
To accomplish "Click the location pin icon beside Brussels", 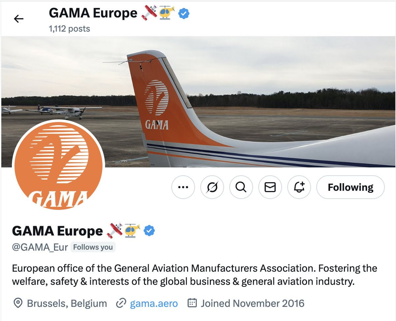I will tap(18, 303).
